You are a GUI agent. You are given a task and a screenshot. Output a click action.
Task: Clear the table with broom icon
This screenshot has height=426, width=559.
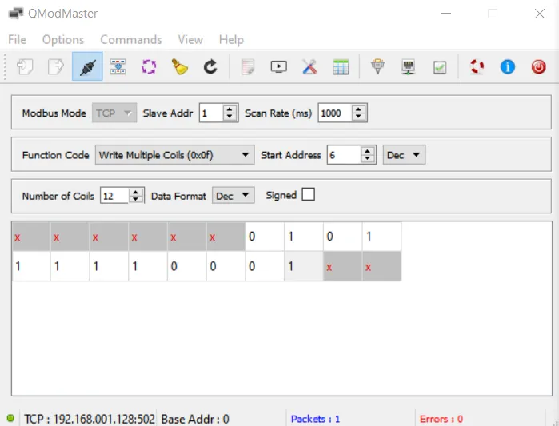[x=179, y=67]
